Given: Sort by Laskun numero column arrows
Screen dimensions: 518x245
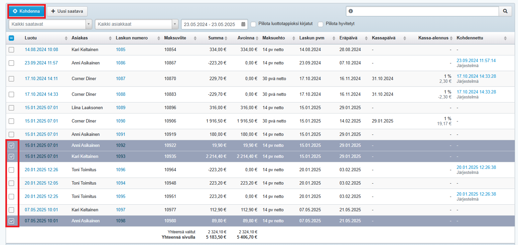Looking at the screenshot, I should pos(159,38).
